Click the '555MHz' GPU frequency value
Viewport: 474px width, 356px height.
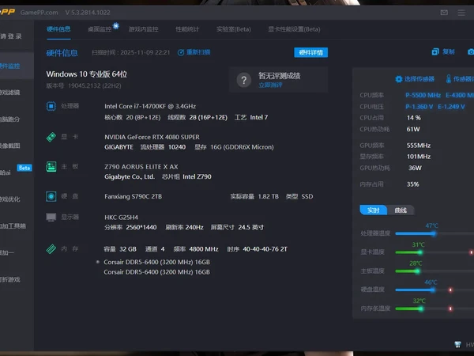pos(419,146)
